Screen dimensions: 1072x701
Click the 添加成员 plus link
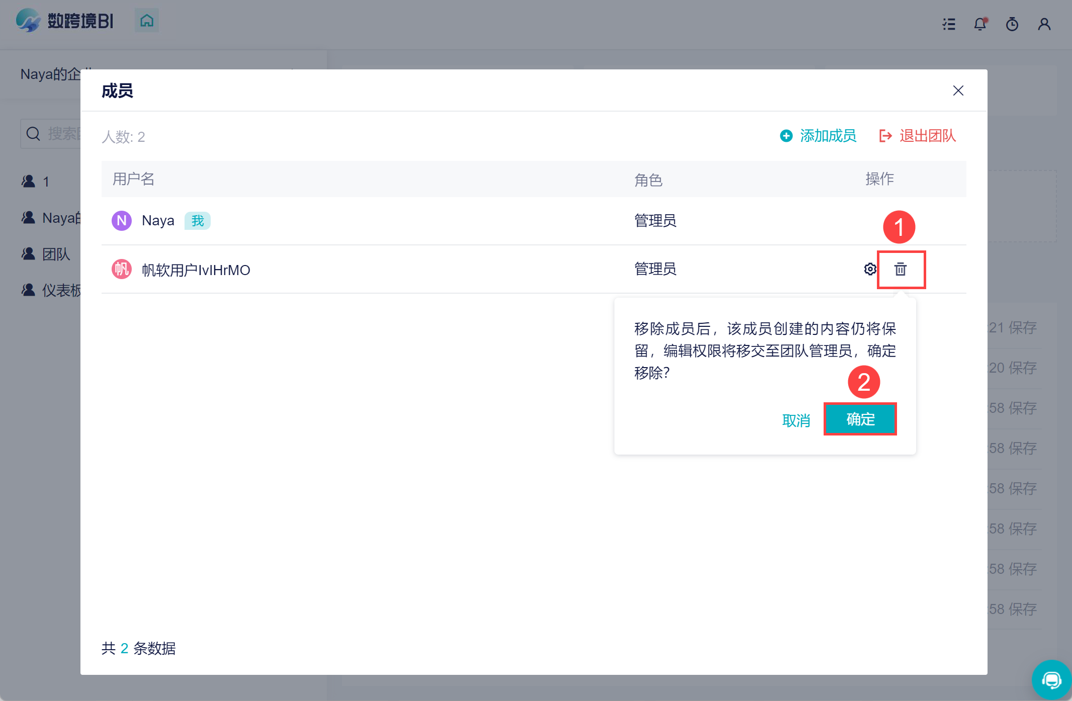818,136
